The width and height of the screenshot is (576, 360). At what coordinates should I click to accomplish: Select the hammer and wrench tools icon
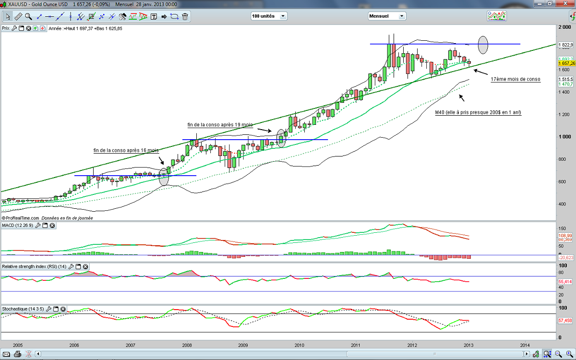tap(122, 16)
